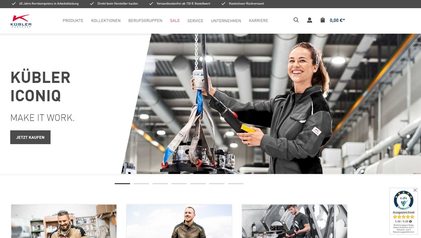Open the SERVICE menu
The height and width of the screenshot is (238, 421).
pyautogui.click(x=195, y=21)
